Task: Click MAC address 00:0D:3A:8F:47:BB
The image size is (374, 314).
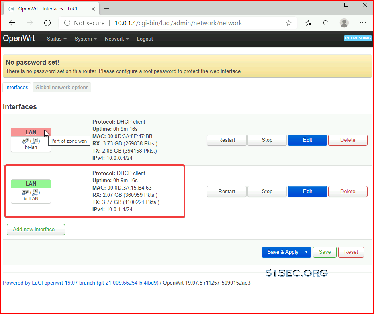Action: (x=130, y=137)
